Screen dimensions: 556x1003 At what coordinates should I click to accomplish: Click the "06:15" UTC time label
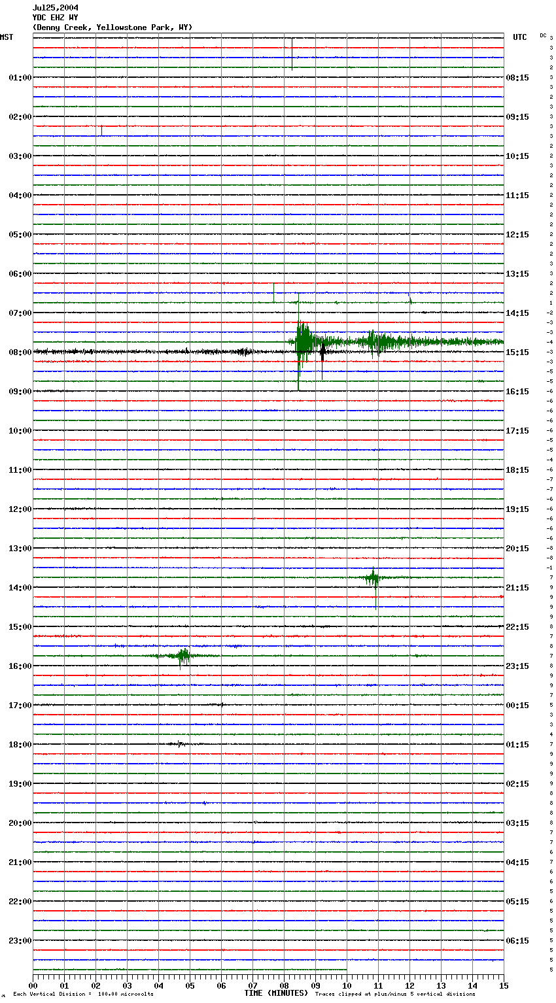(517, 941)
